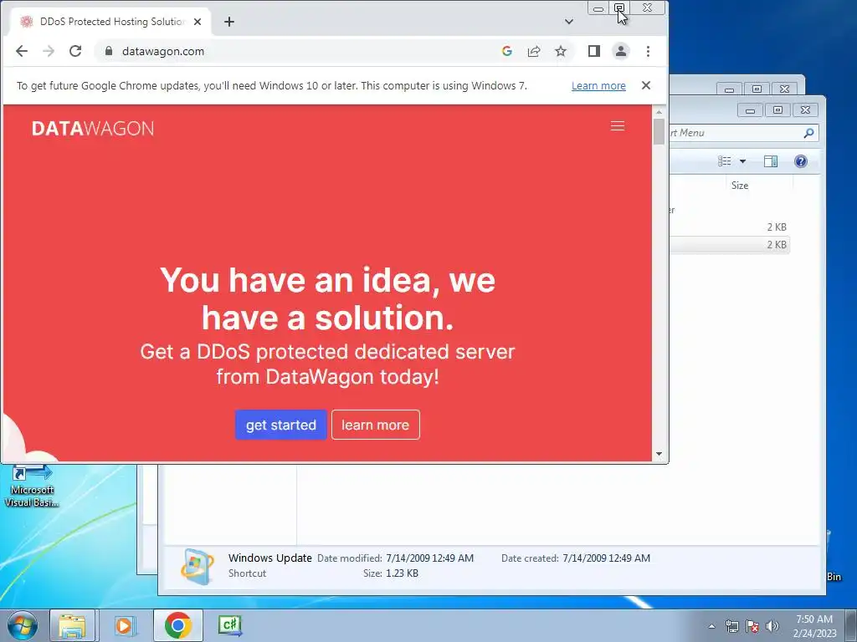Share this page using share icon
This screenshot has height=642, width=857.
click(x=534, y=51)
